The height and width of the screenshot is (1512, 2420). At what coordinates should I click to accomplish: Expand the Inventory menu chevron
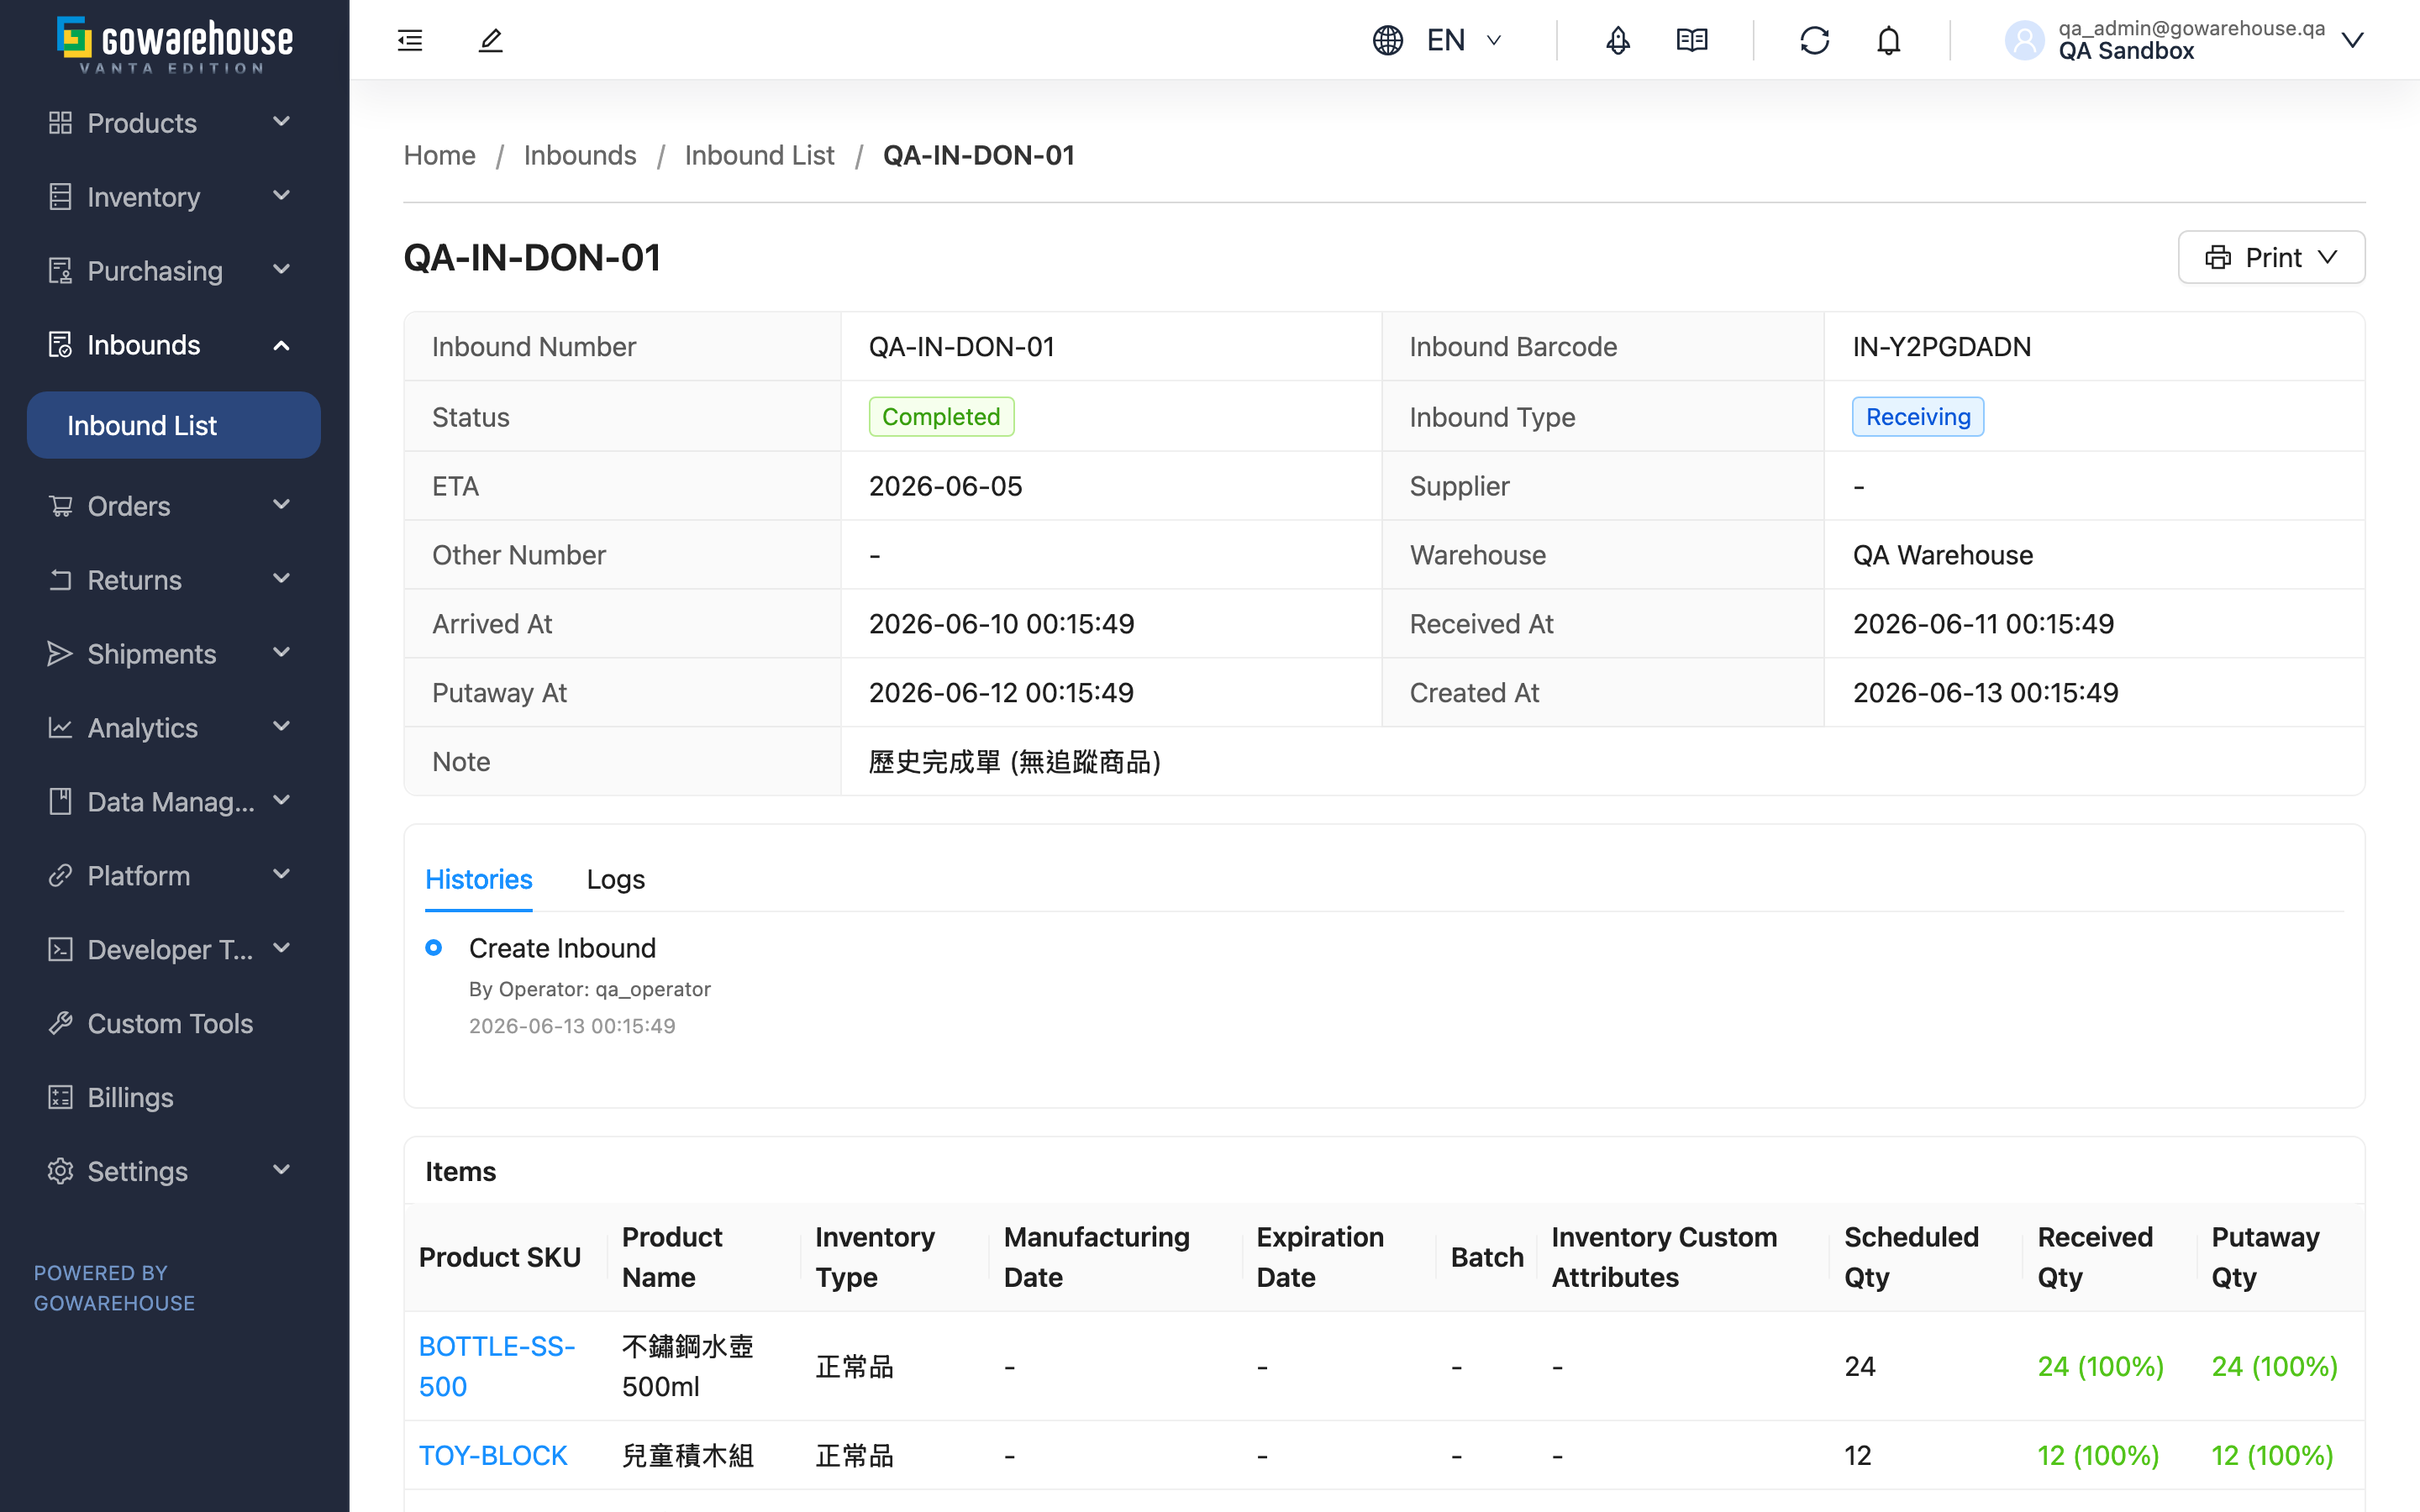pyautogui.click(x=282, y=195)
